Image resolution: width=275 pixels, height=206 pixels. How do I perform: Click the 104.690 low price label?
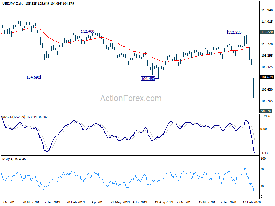tap(33, 77)
